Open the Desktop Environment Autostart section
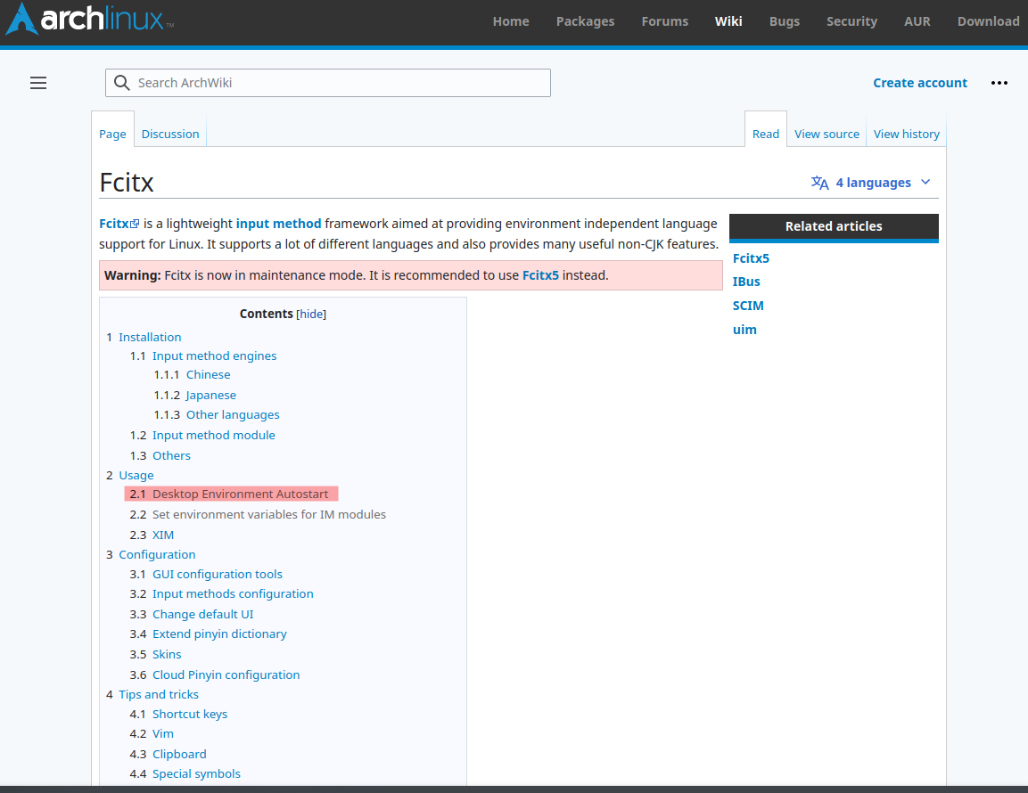This screenshot has width=1028, height=793. (239, 494)
